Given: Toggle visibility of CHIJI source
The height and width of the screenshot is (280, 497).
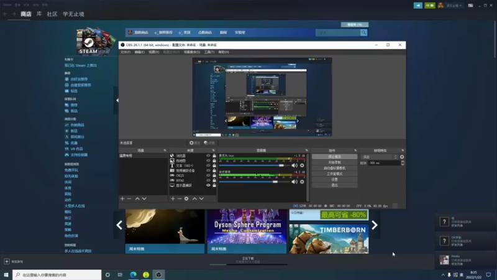Looking at the screenshot, I should tap(208, 175).
